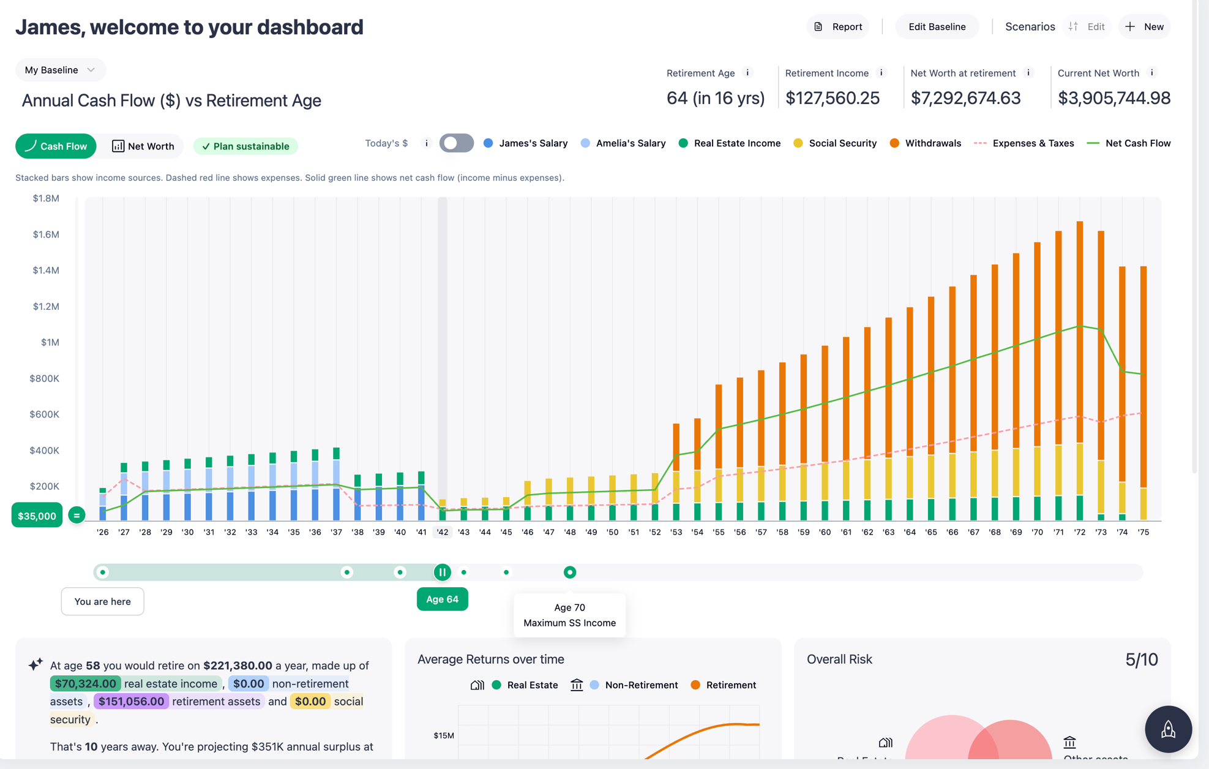
Task: Click the Net Worth bar chart icon
Action: click(x=118, y=146)
